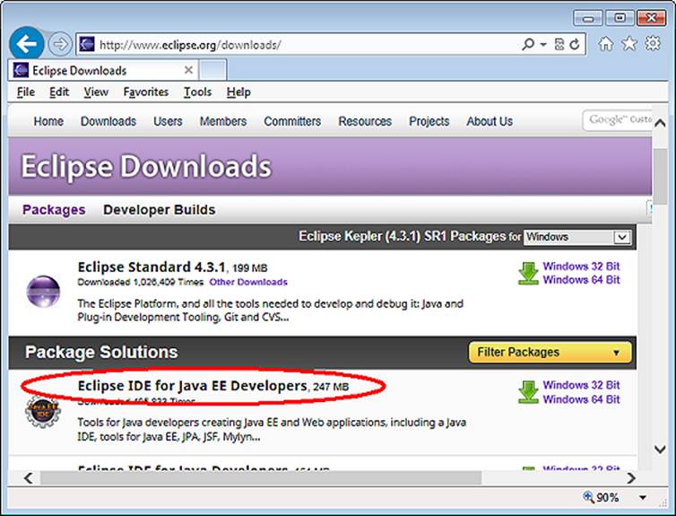Click the '199 MB' size text
Screen dimensions: 676x516
(249, 268)
